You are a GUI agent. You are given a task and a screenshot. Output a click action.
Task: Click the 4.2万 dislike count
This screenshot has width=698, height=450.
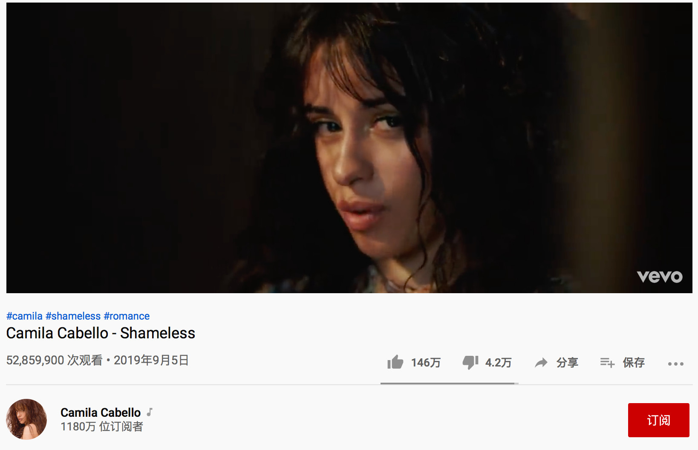click(x=498, y=363)
